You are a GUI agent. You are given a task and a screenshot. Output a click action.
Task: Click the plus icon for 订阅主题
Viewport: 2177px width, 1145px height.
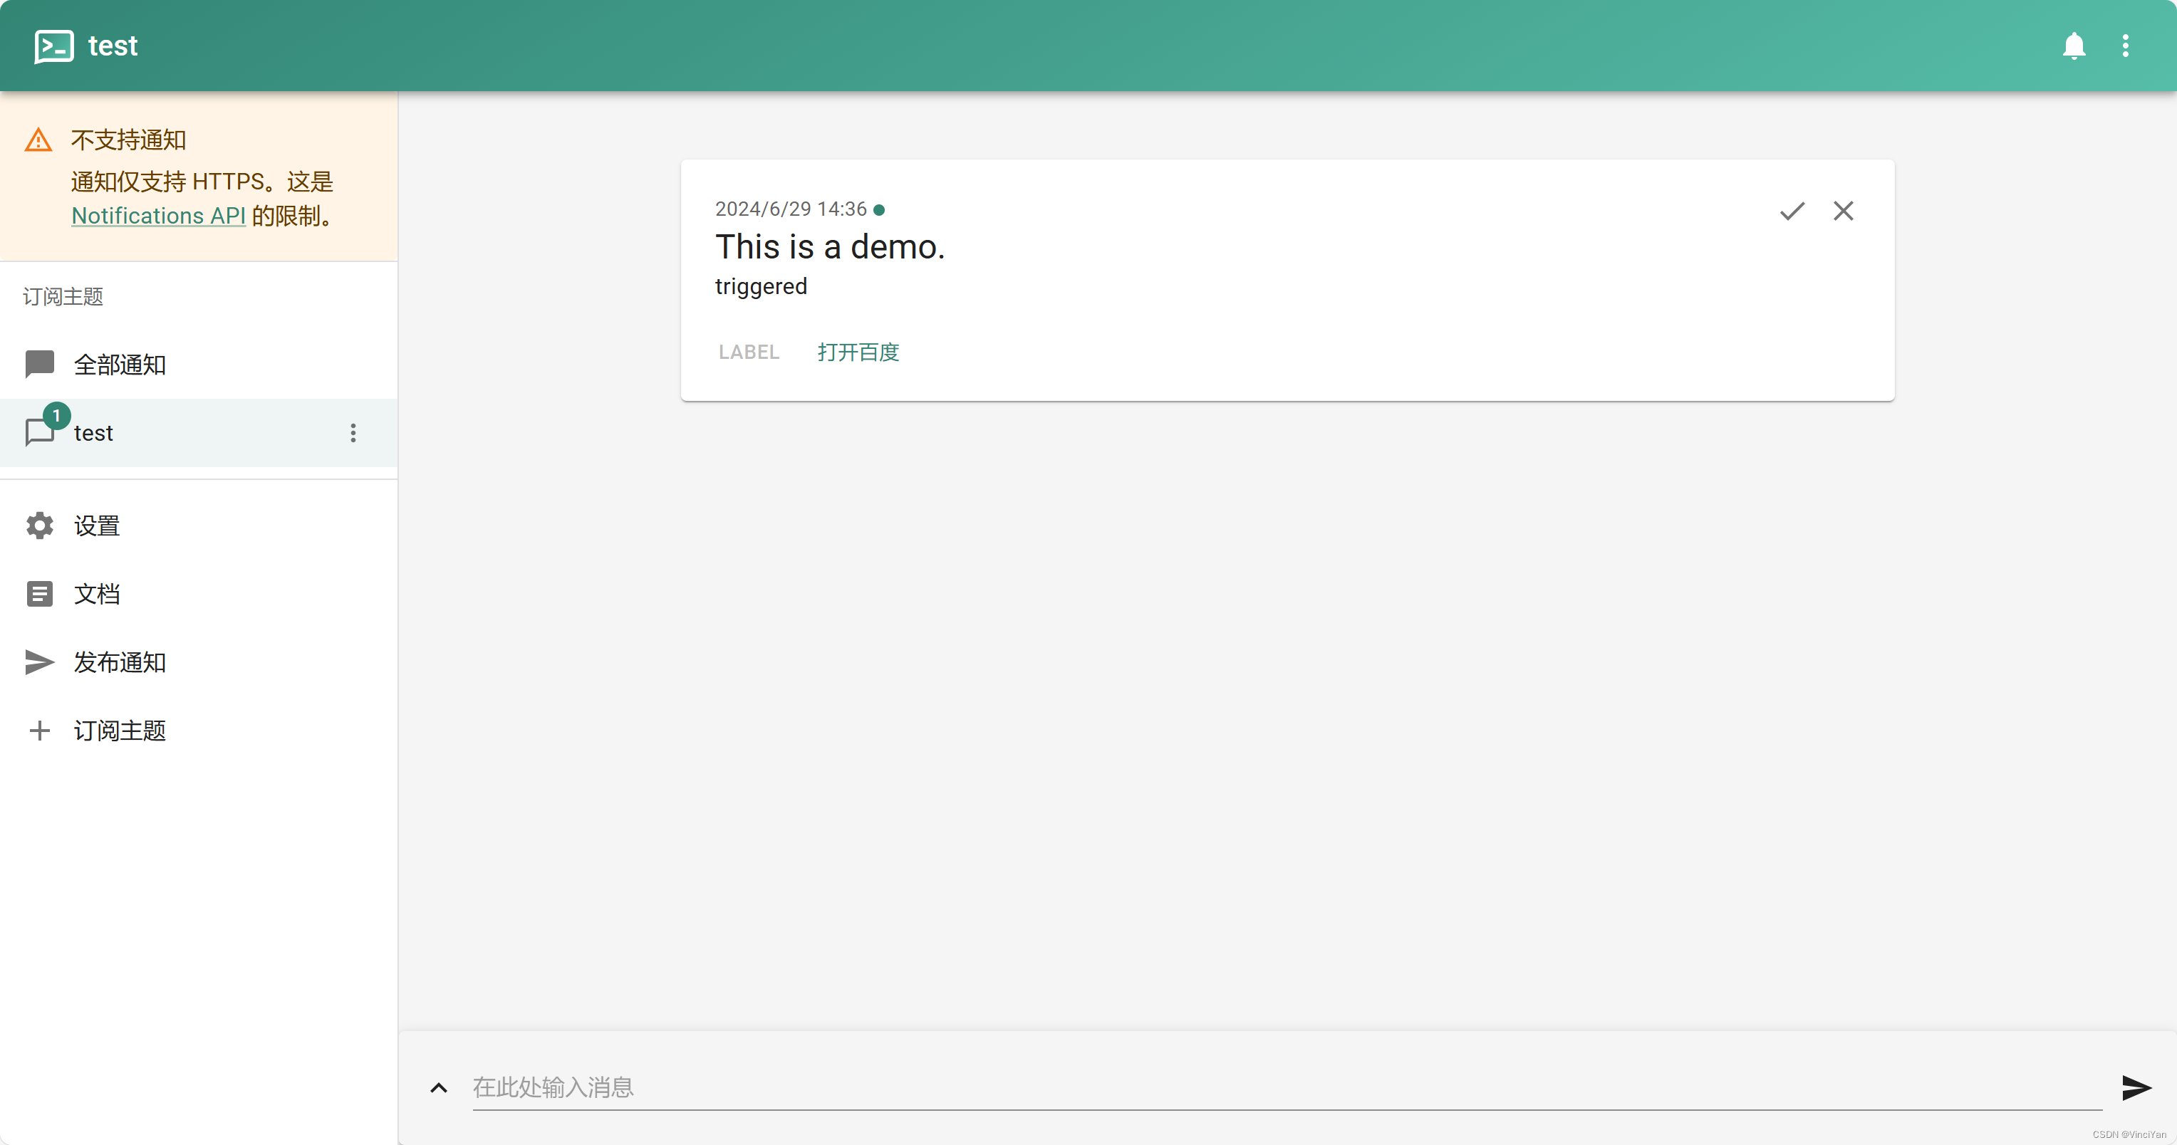click(x=39, y=730)
